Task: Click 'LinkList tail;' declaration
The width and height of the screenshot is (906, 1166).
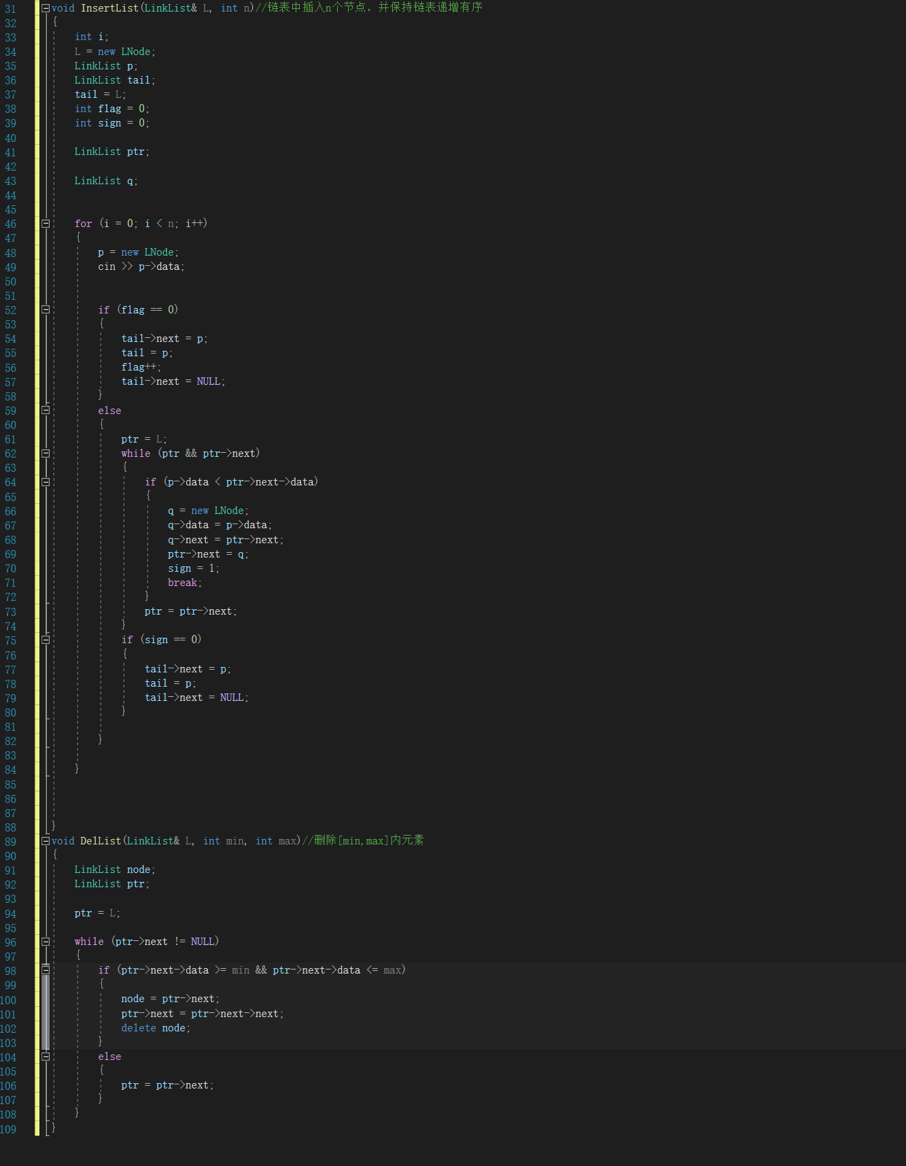Action: click(x=115, y=80)
